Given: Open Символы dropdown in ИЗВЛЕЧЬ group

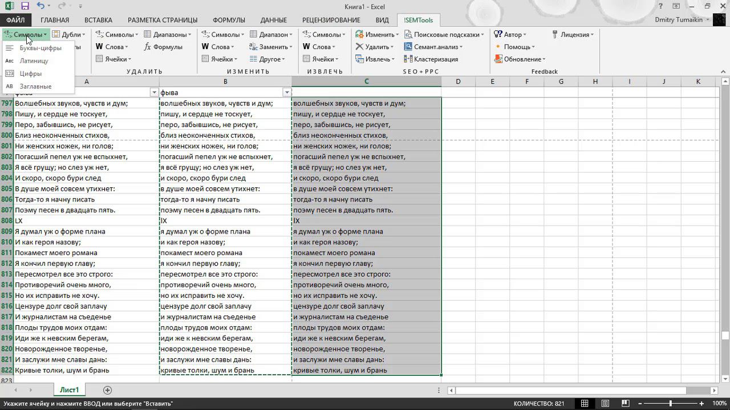Looking at the screenshot, I should (x=324, y=35).
